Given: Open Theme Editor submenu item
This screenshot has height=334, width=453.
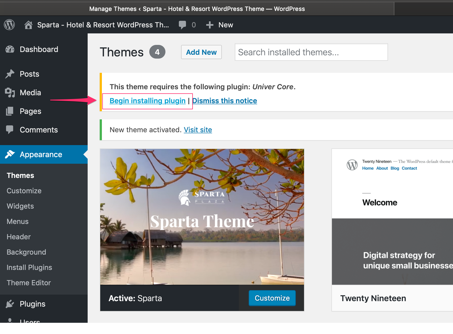Looking at the screenshot, I should coord(29,283).
